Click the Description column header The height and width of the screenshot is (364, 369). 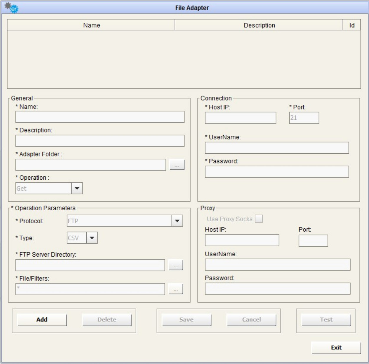click(x=259, y=25)
